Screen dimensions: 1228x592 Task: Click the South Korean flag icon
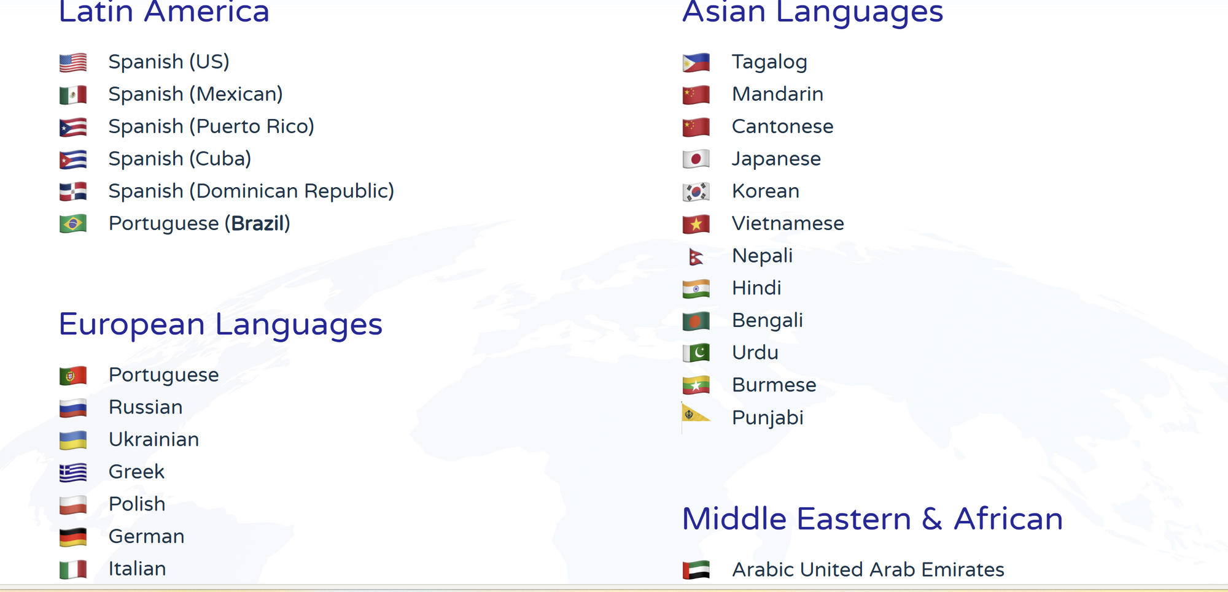coord(696,192)
